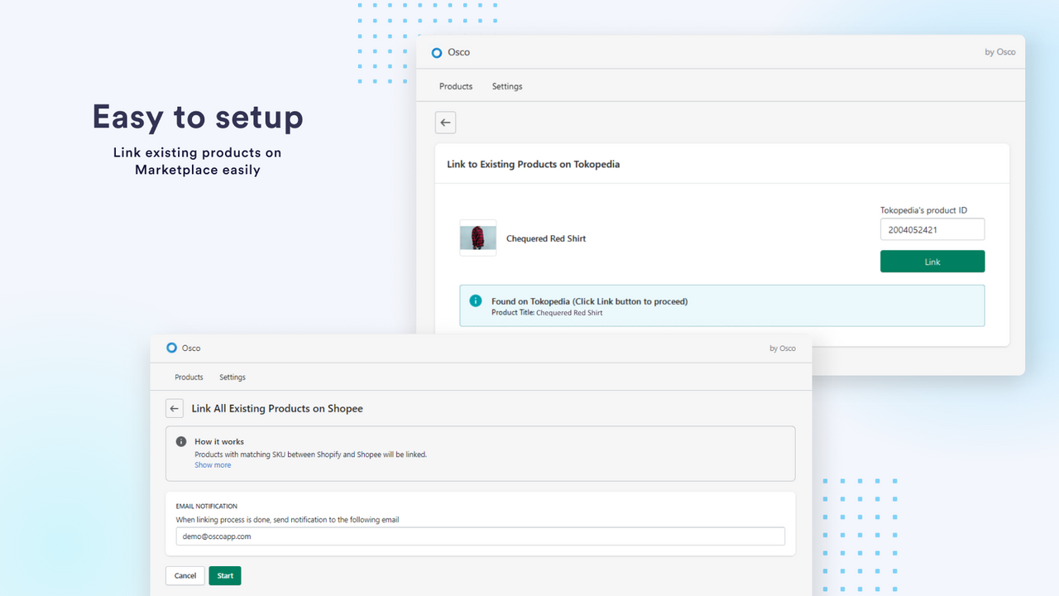Open Settings tab in Tokopedia window

[x=507, y=86]
